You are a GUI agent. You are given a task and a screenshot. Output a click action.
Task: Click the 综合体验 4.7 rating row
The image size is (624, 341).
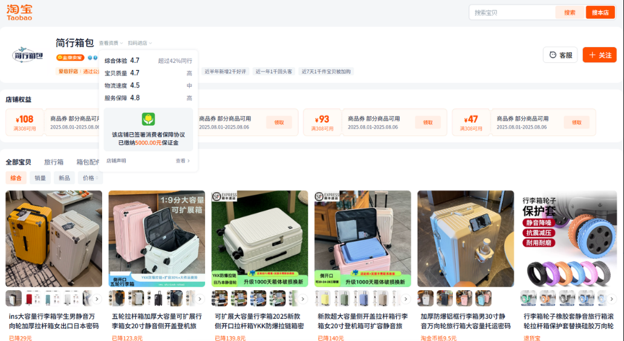[x=148, y=60]
